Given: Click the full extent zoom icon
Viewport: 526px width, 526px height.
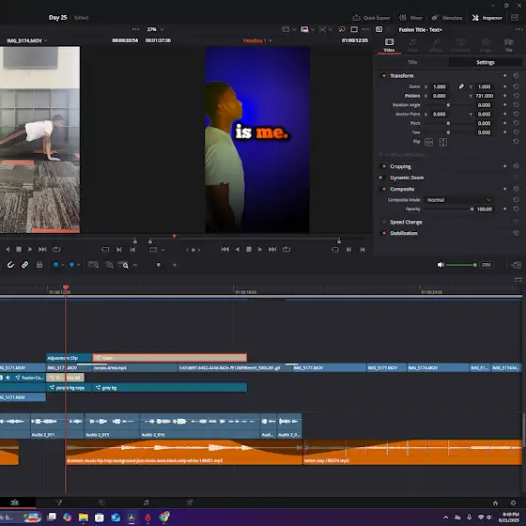Looking at the screenshot, I should point(93,265).
